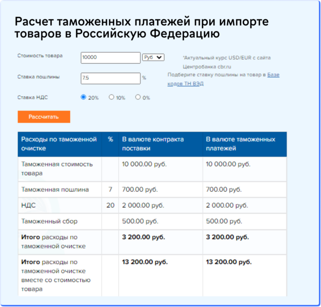Click the Стоимость товара input field
321x307 pixels.
pos(110,58)
